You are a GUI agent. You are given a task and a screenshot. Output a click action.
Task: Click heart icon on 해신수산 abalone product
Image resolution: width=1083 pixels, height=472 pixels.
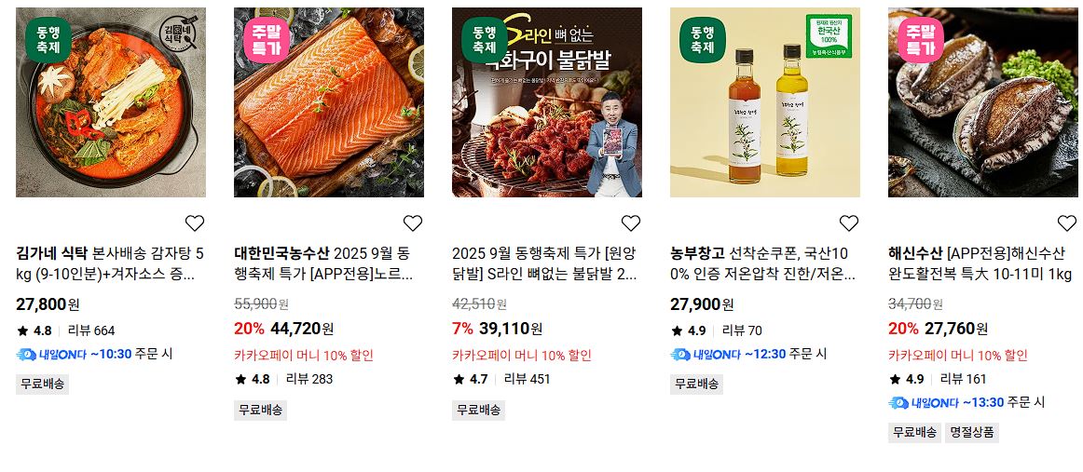pyautogui.click(x=1066, y=223)
